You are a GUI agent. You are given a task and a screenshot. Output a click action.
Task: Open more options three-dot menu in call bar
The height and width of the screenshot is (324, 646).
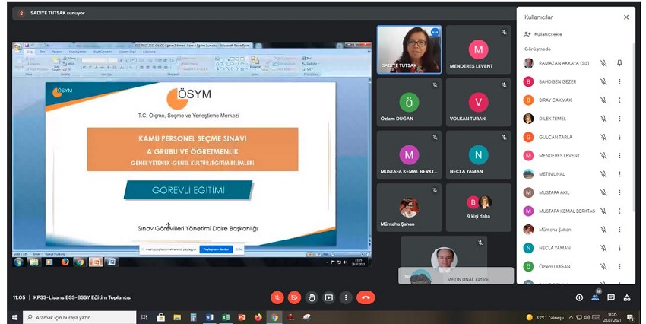tap(346, 297)
